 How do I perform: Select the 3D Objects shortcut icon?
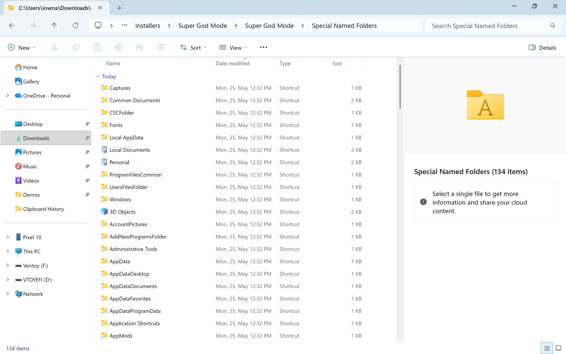click(x=104, y=212)
